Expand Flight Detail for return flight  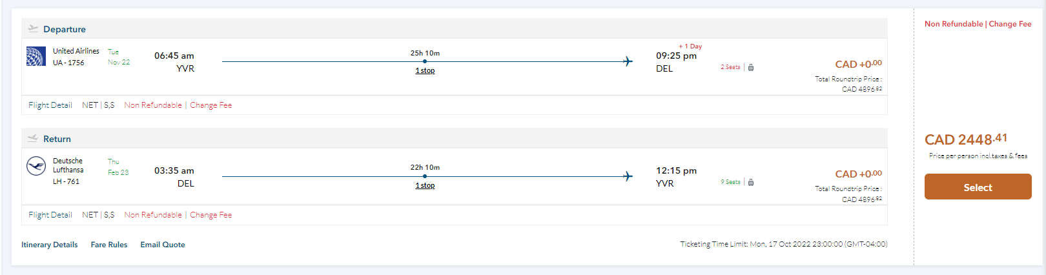(50, 215)
